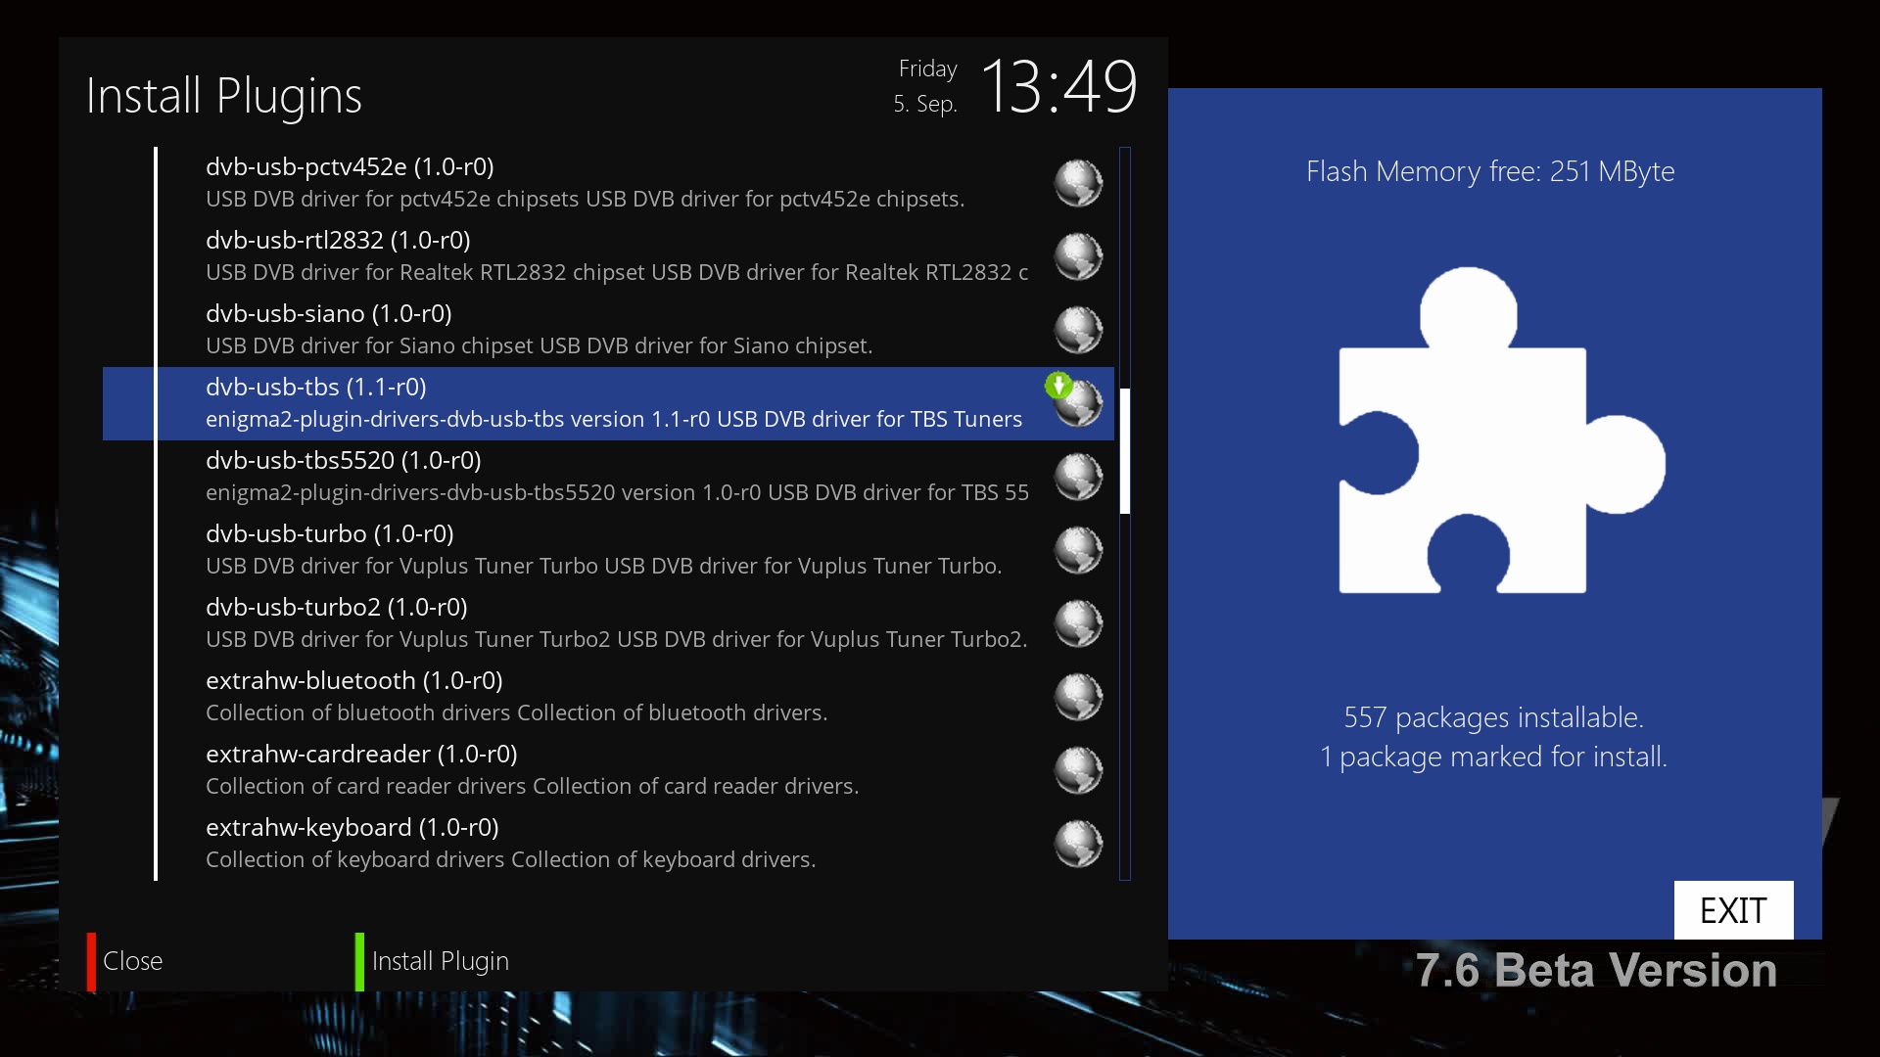This screenshot has height=1057, width=1880.
Task: Select dvb-usb-rtl2832 (1.0-r0) entry
Action: tap(608, 256)
